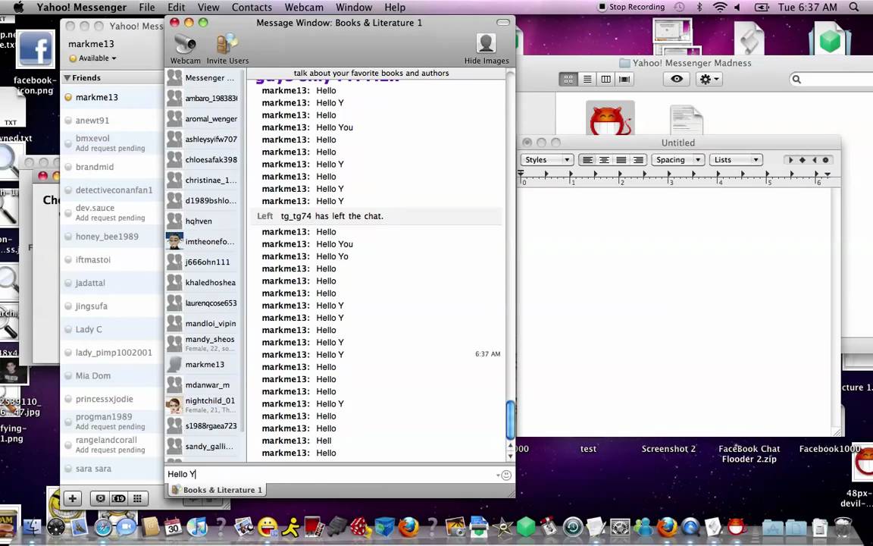Open the Styles dropdown in Untitled
Viewport: 873px width, 546px height.
pyautogui.click(x=546, y=160)
